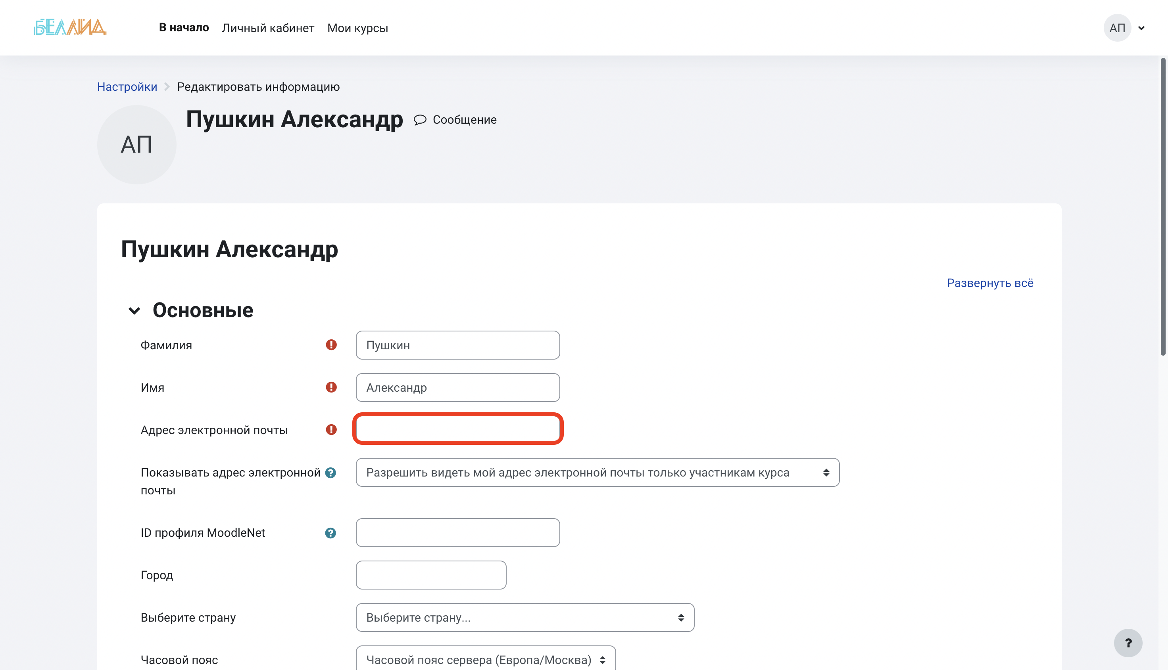Click the required icon beside Фамилия

331,345
